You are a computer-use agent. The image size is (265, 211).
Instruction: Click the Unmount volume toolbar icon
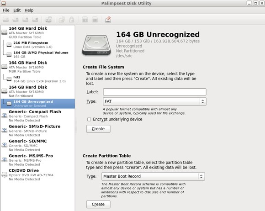[x=16, y=20]
